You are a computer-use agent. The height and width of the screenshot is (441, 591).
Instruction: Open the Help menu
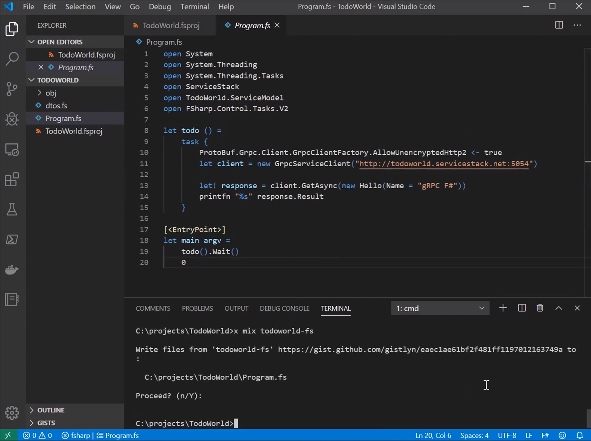coord(226,7)
